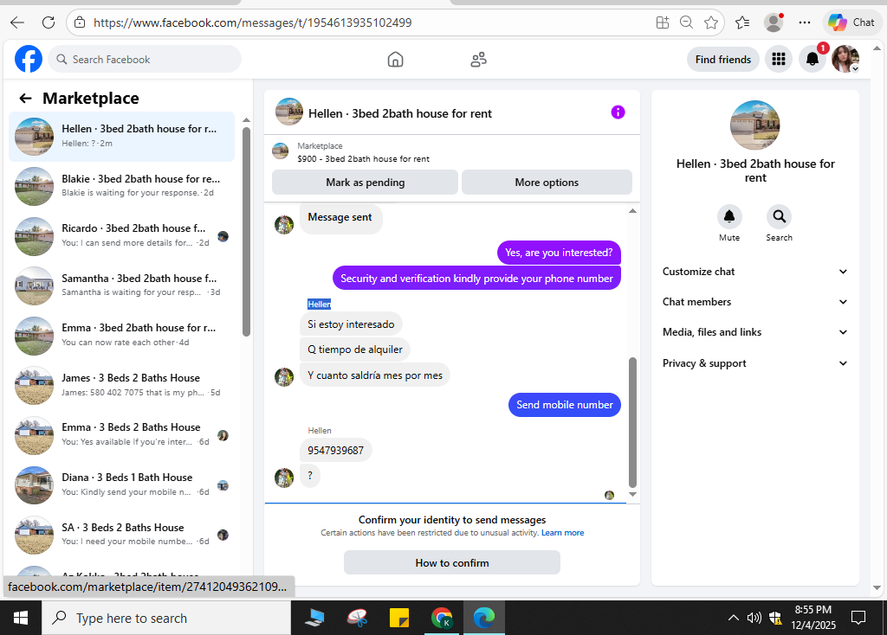Click the listing thumbnail in chat header
This screenshot has height=635, width=887.
[289, 112]
